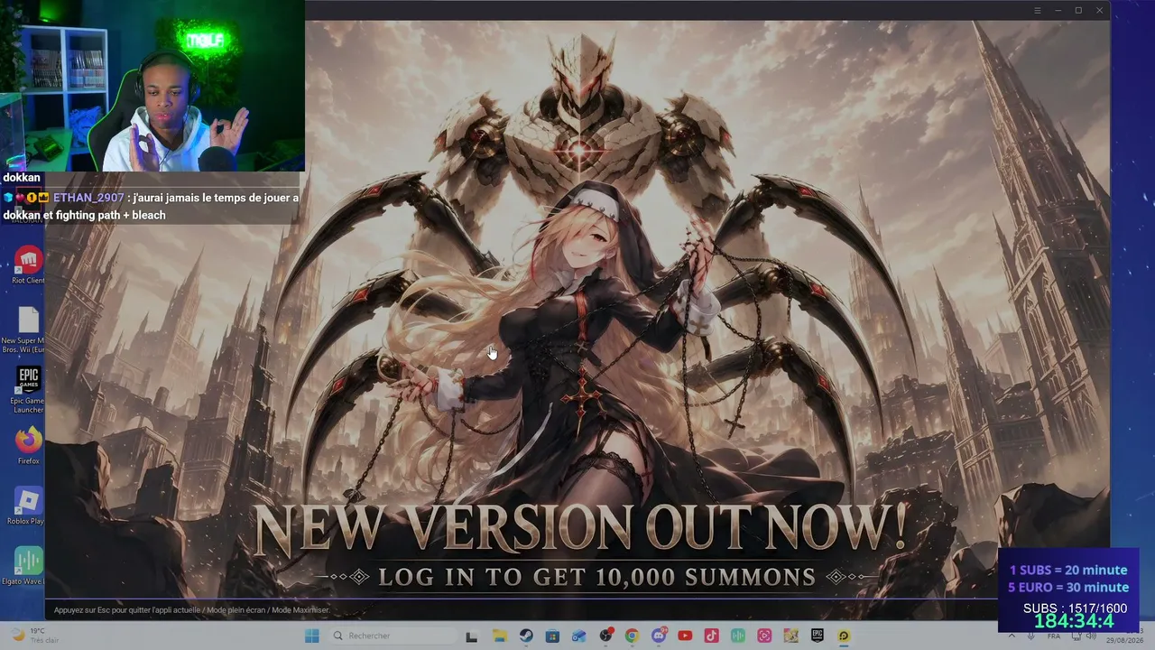1155x650 pixels.
Task: Click the "NEW VERSION OUT NOW!" headline
Action: (x=580, y=528)
